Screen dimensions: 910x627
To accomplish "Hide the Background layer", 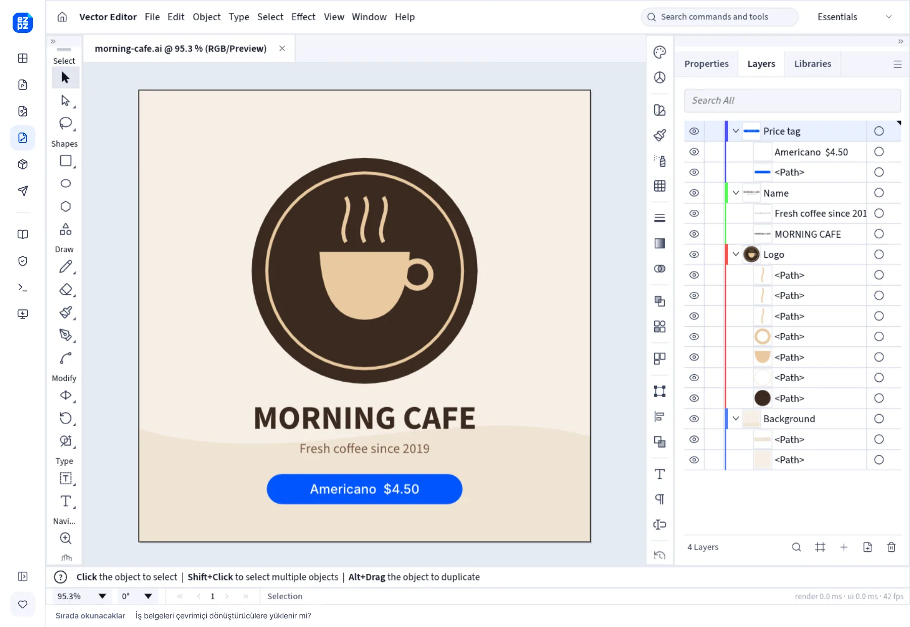I will (x=694, y=419).
